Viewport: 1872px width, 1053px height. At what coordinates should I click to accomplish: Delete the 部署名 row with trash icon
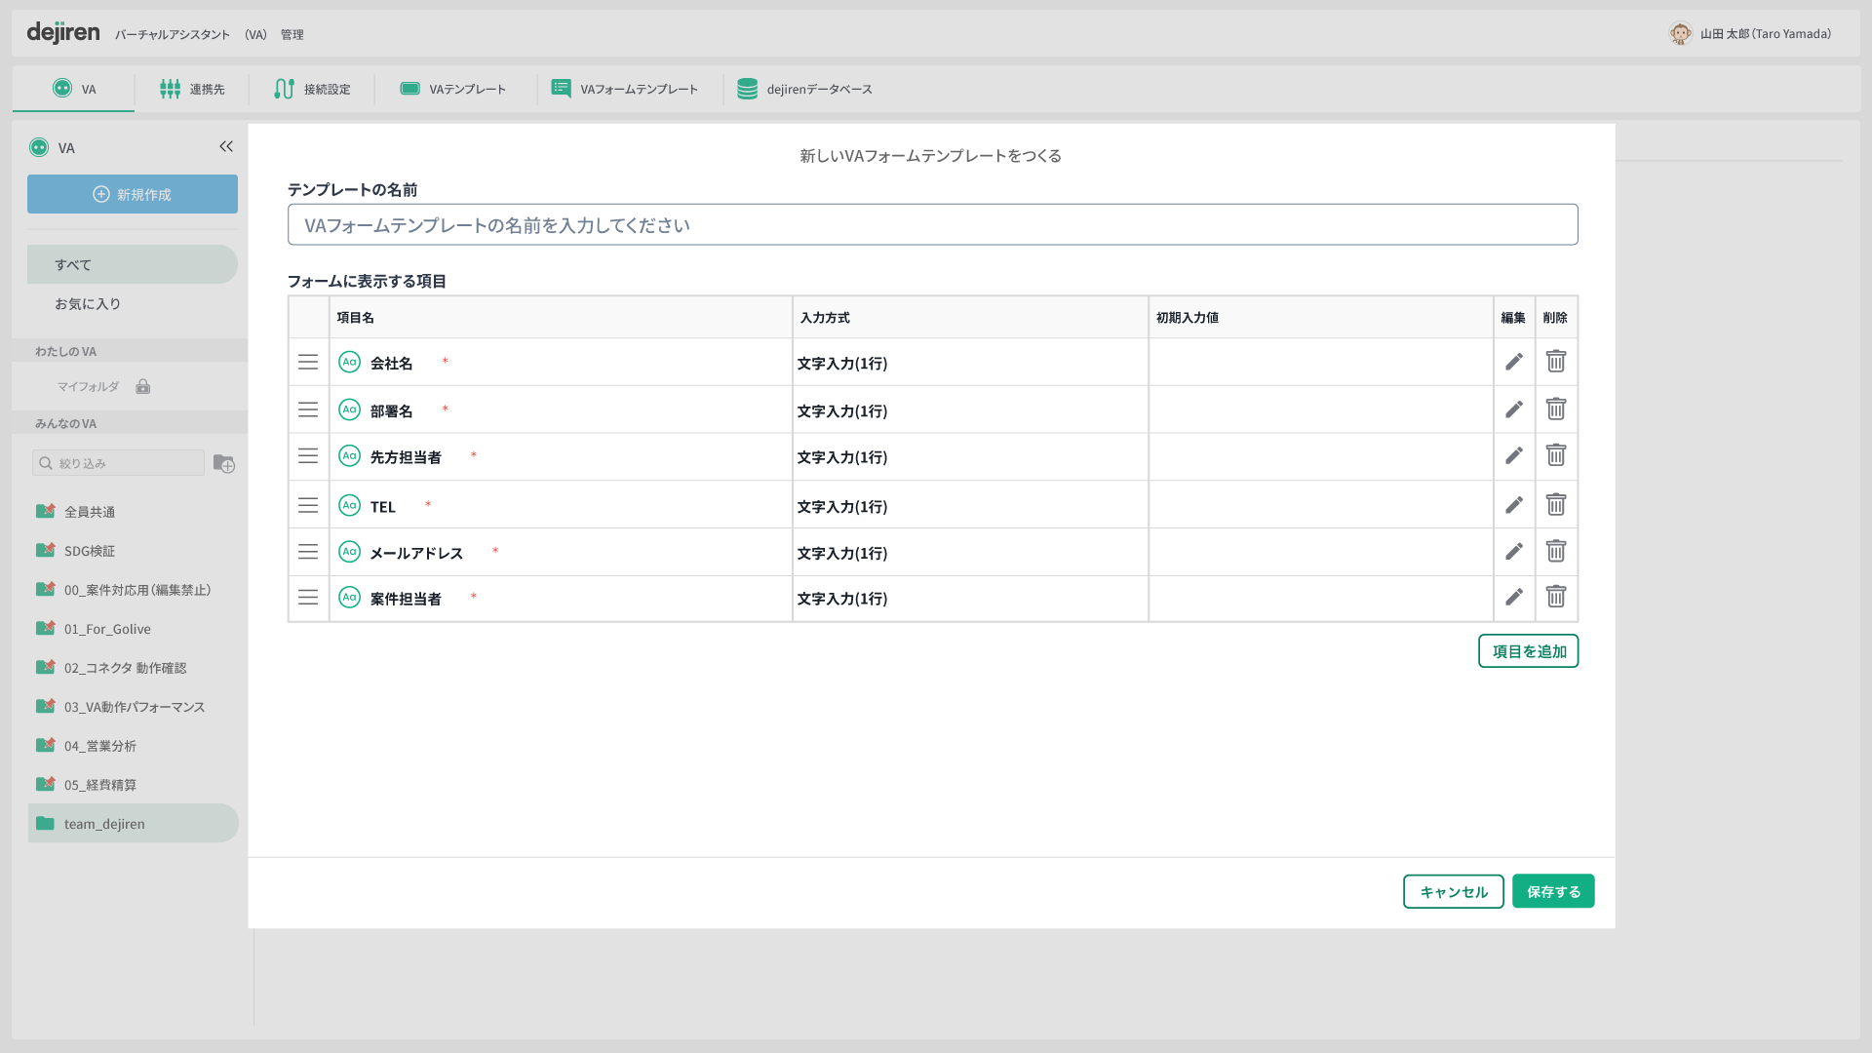1555,409
